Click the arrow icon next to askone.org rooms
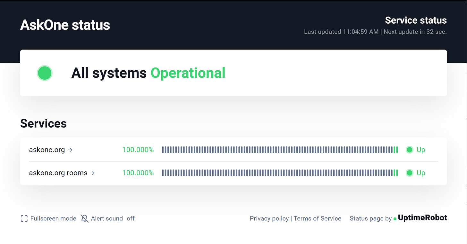The height and width of the screenshot is (244, 467). [93, 173]
